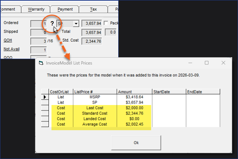This screenshot has height=159, width=238.
Task: Click the Standard Cost amount cell
Action: point(134,113)
